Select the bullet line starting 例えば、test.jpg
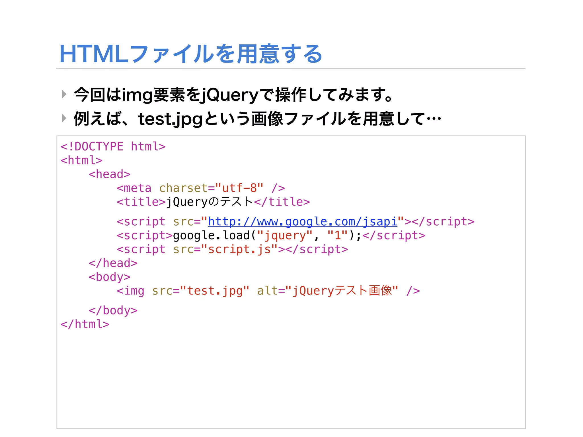 pos(258,119)
